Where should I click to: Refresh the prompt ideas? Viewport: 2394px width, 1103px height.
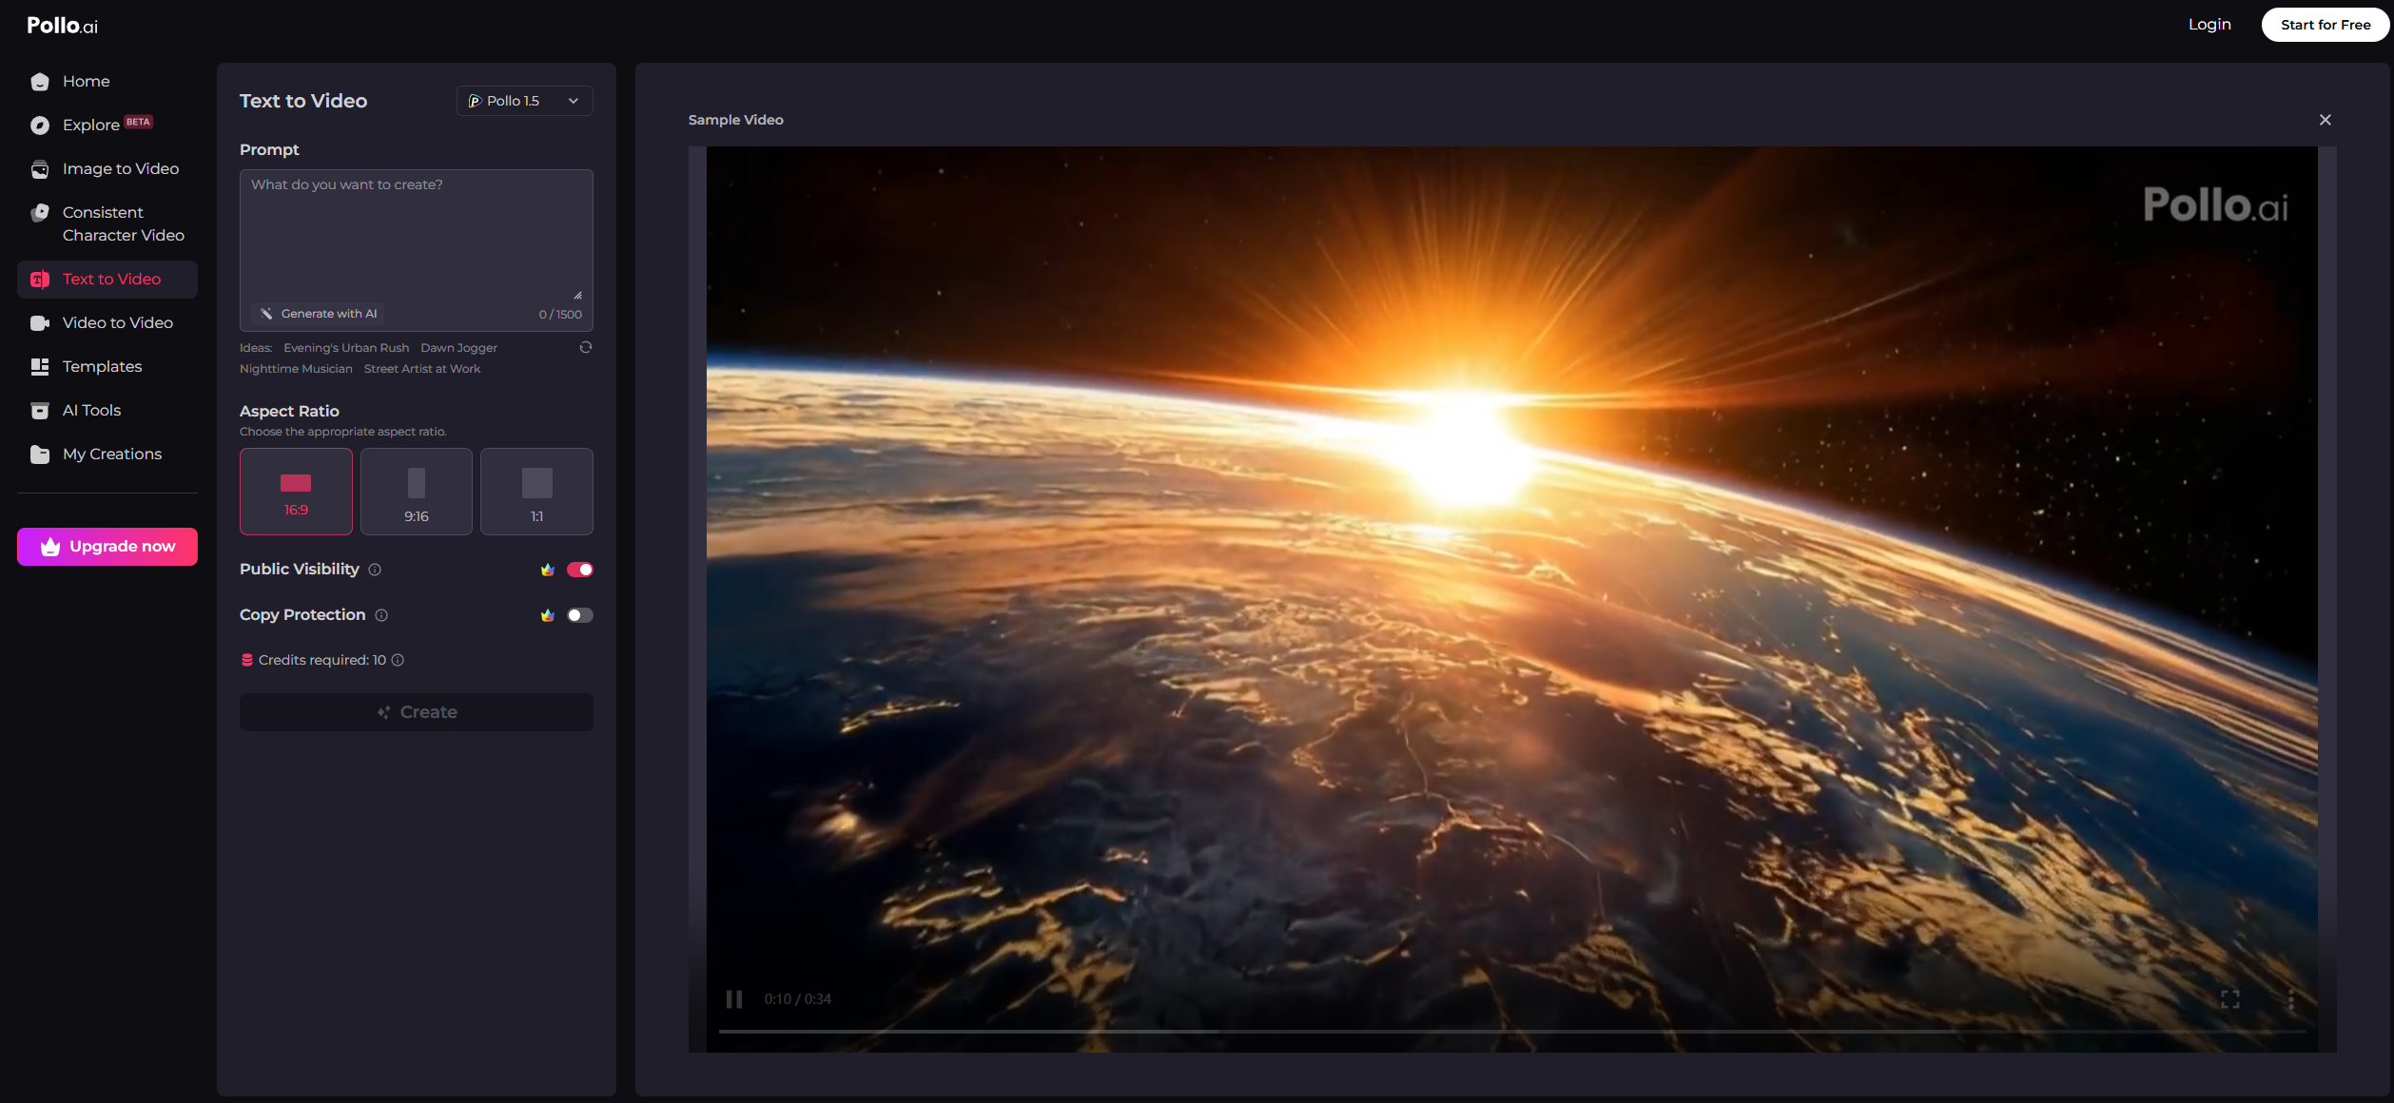coord(586,347)
